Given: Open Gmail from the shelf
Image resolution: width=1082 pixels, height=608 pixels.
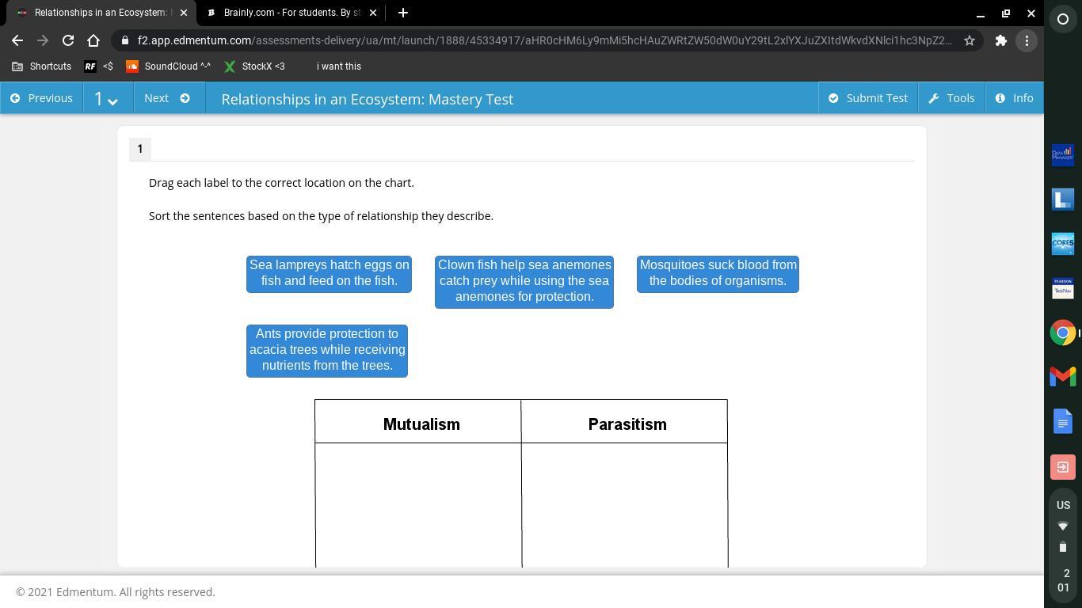Looking at the screenshot, I should [1063, 377].
